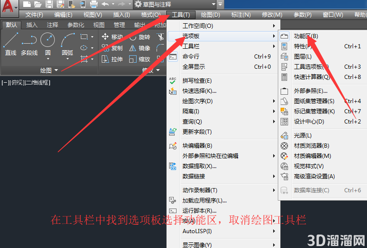Click the Redo arrow icon
Viewport: 367px width, 248px height.
point(122,4)
